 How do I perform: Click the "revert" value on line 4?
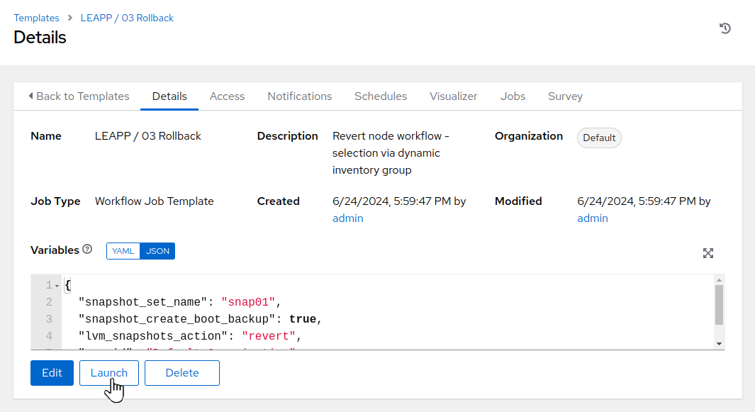(268, 336)
